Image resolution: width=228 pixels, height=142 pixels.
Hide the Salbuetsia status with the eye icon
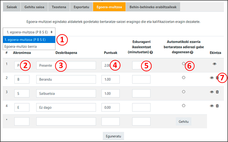coord(212,92)
